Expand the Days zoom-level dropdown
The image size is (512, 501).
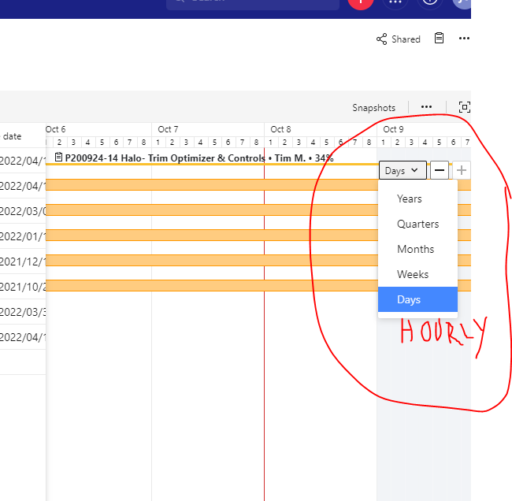click(x=403, y=170)
